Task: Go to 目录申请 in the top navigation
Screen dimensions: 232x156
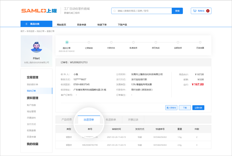Action: 81,25
